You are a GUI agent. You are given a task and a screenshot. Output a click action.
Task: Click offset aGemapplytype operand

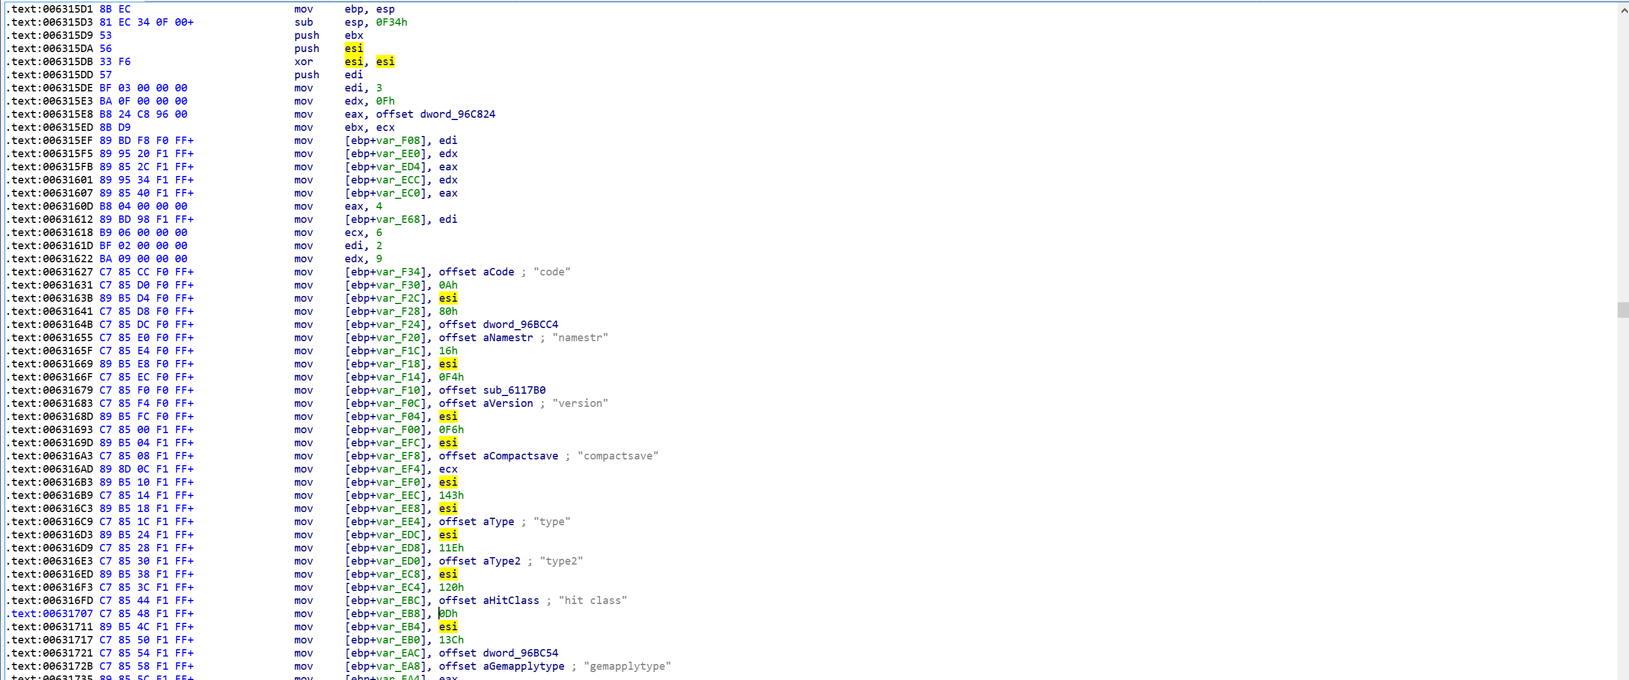(x=502, y=666)
